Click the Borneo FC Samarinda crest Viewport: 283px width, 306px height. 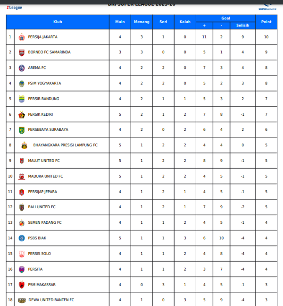click(21, 52)
